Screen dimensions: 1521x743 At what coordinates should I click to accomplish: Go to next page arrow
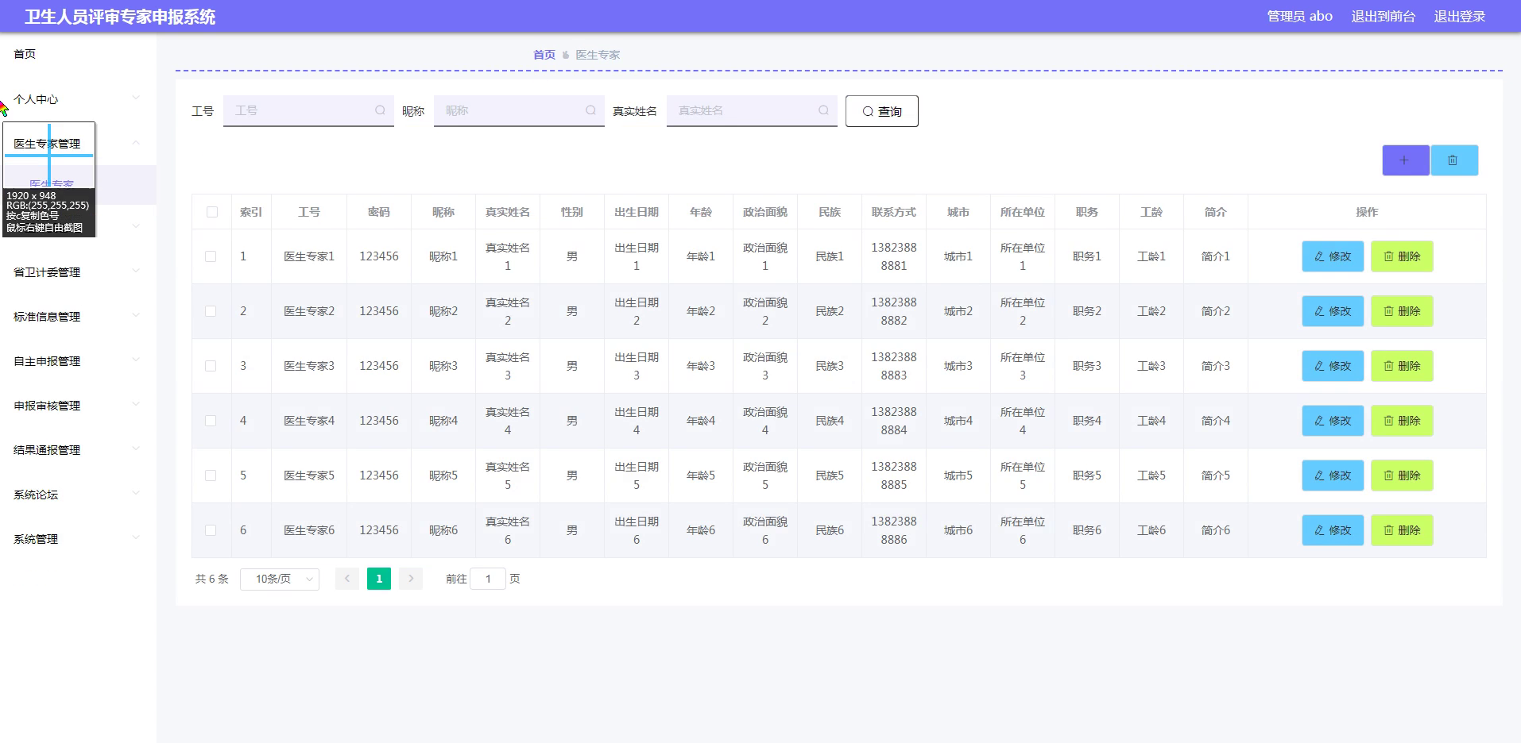tap(411, 579)
